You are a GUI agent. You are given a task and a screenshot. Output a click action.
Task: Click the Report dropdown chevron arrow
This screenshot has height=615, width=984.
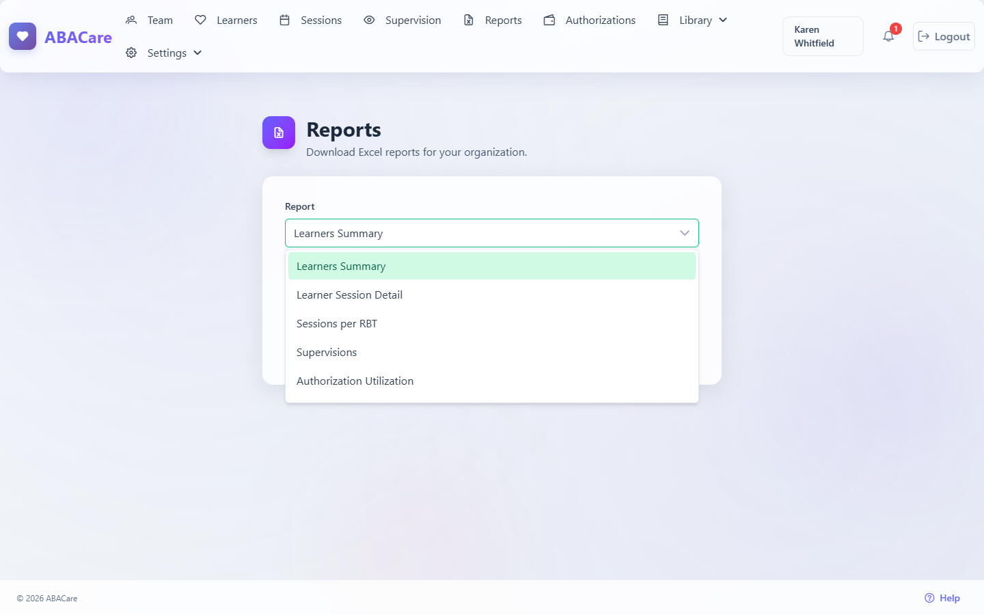pyautogui.click(x=685, y=233)
